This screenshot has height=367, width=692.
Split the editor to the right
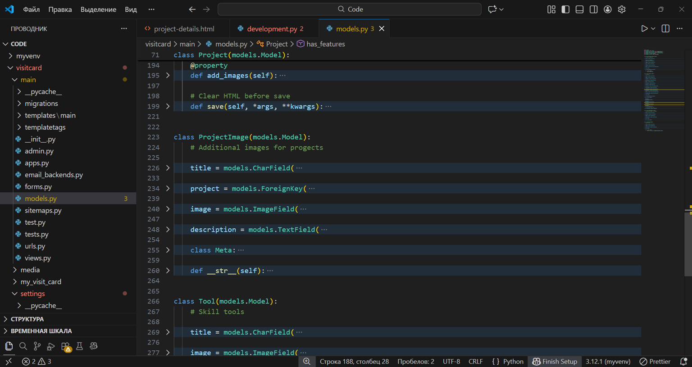(665, 28)
